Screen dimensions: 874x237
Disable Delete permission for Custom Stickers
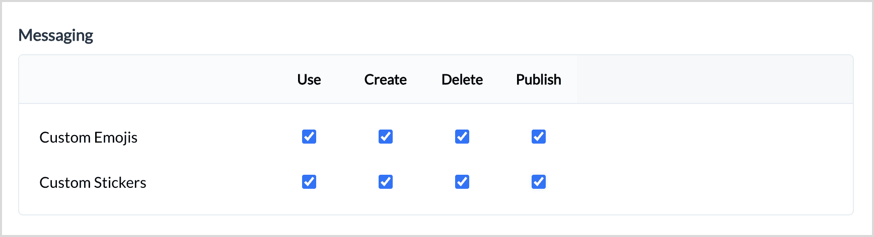[x=462, y=182]
